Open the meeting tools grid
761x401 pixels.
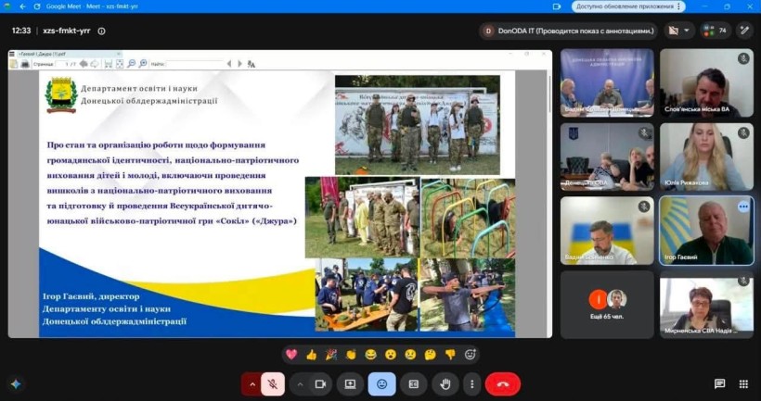click(x=743, y=384)
